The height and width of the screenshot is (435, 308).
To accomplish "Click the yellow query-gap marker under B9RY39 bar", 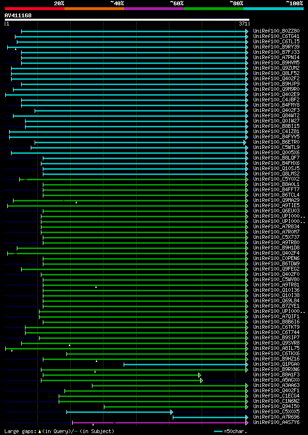I will point(15,49).
